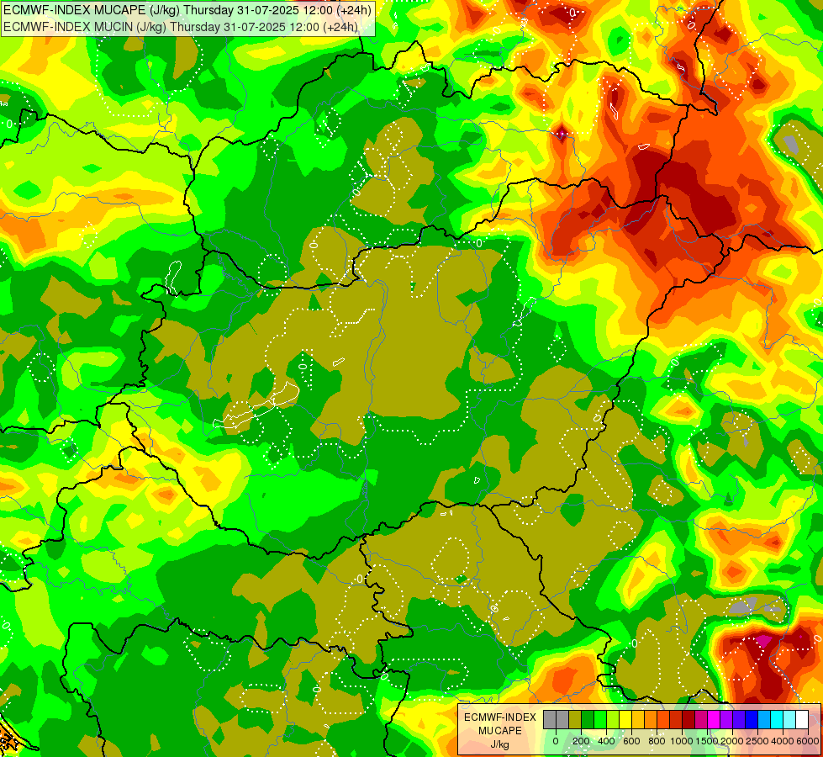Click the olive swatch in the MUCAPE legend
Screen dimensions: 823x757
coord(575,719)
